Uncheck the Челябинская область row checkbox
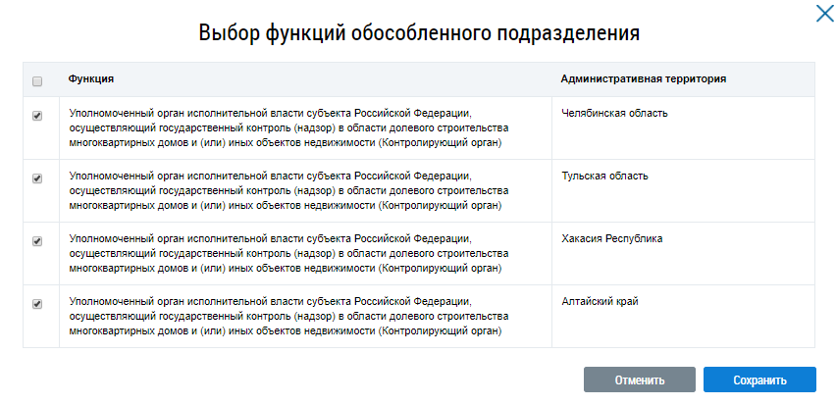Viewport: 836px width, 405px height. (37, 116)
